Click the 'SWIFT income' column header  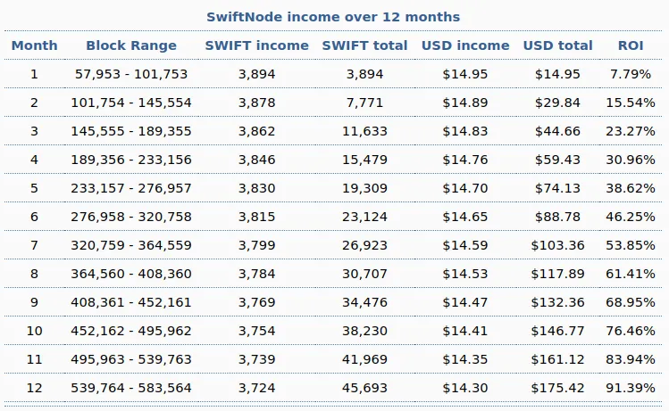256,45
